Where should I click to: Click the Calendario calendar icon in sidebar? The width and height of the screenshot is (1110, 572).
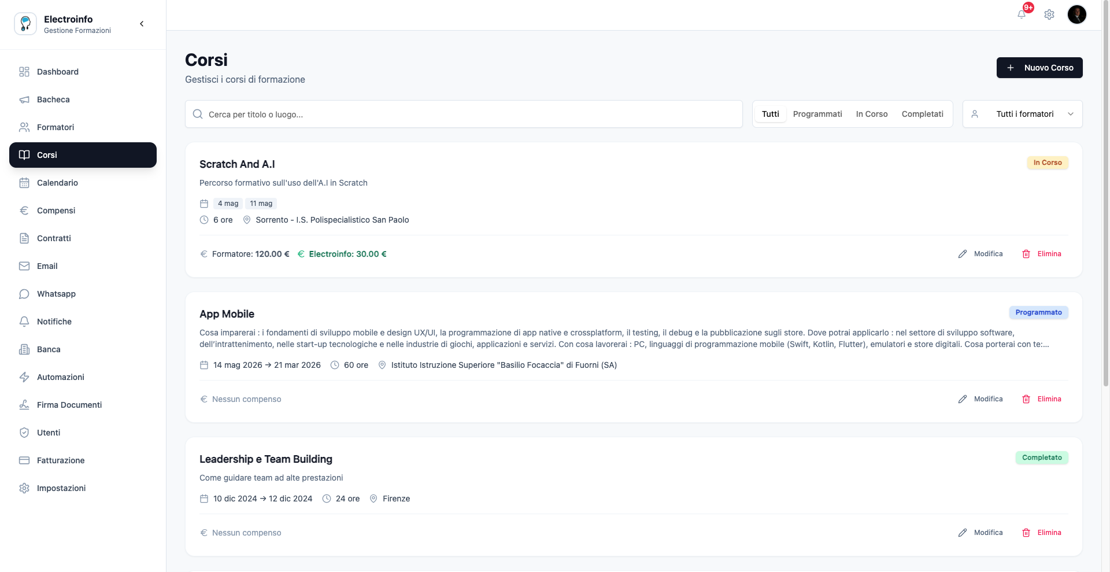(24, 183)
